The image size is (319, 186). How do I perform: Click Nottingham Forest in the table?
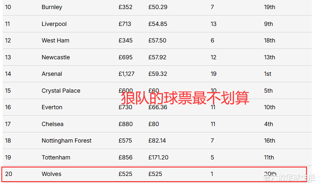66,141
